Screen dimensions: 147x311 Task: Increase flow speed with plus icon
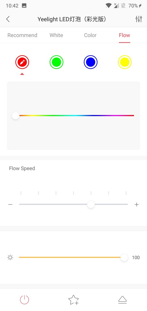[136, 204]
